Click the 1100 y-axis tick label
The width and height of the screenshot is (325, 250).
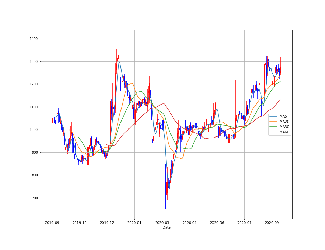pyautogui.click(x=34, y=107)
